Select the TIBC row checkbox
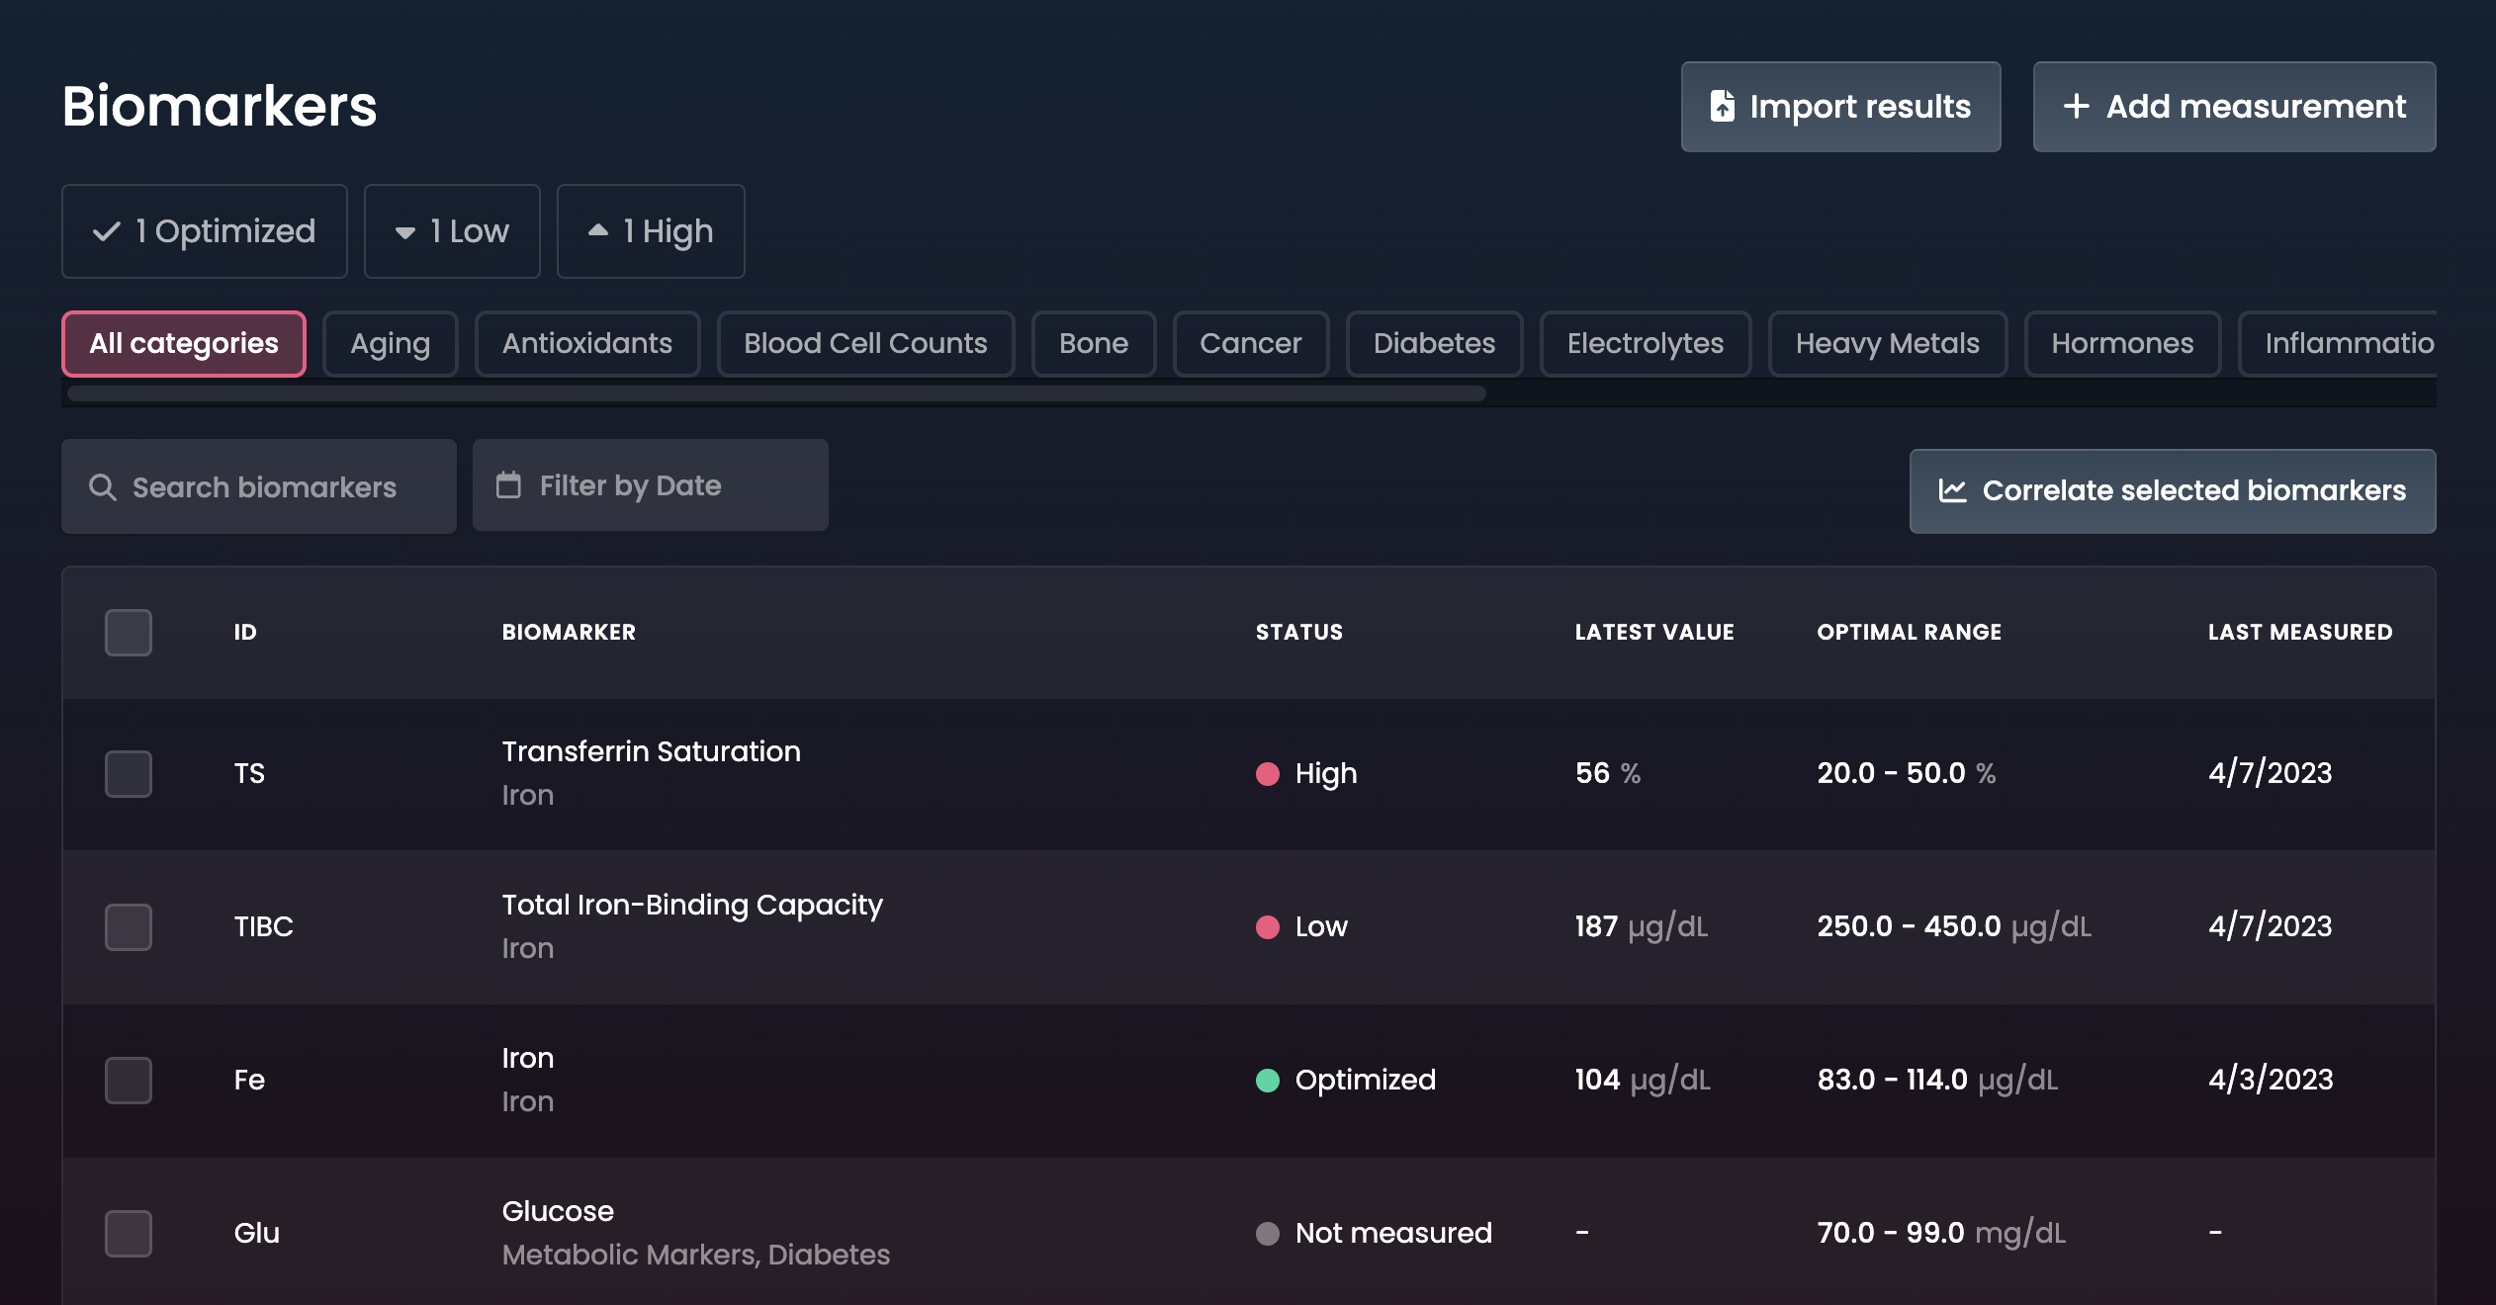 click(x=129, y=926)
